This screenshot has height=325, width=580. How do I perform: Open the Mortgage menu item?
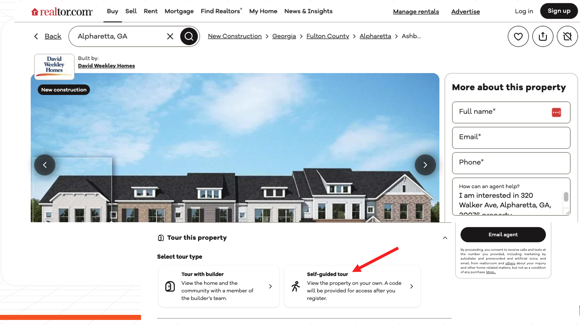179,11
